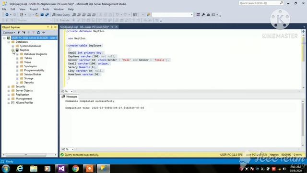Open the Window menu

(59, 9)
